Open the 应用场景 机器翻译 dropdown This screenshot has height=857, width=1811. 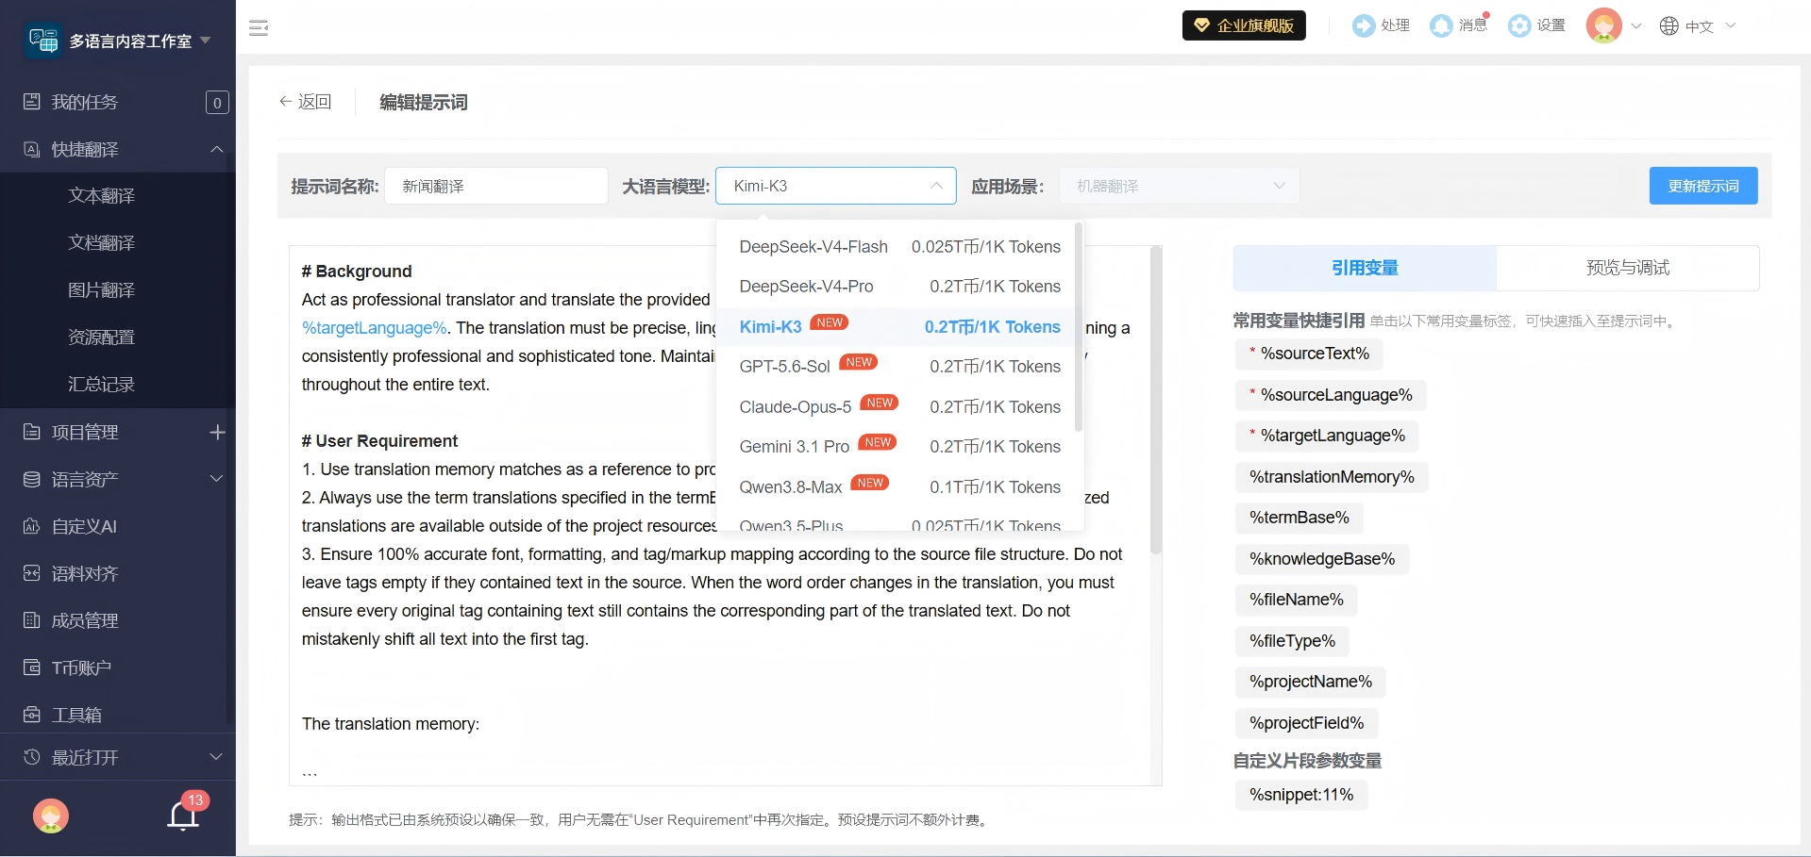tap(1180, 186)
